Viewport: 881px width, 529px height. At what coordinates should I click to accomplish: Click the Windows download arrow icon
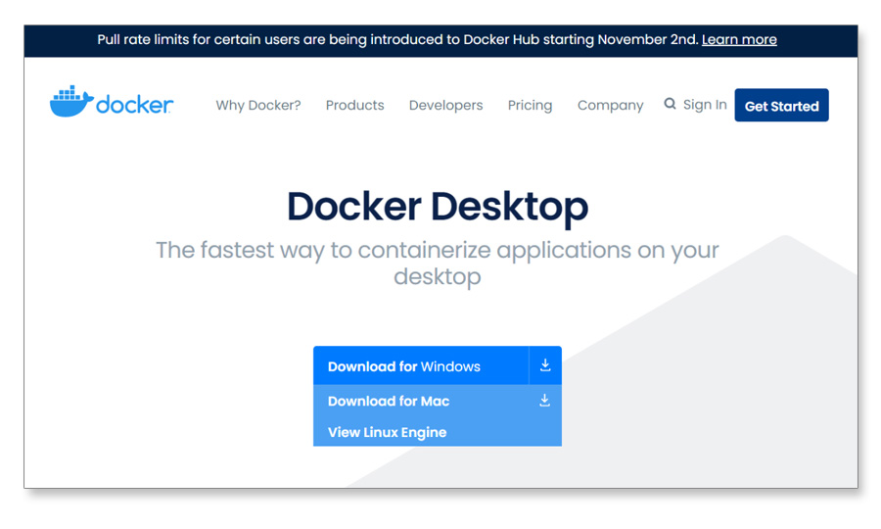[x=545, y=365]
